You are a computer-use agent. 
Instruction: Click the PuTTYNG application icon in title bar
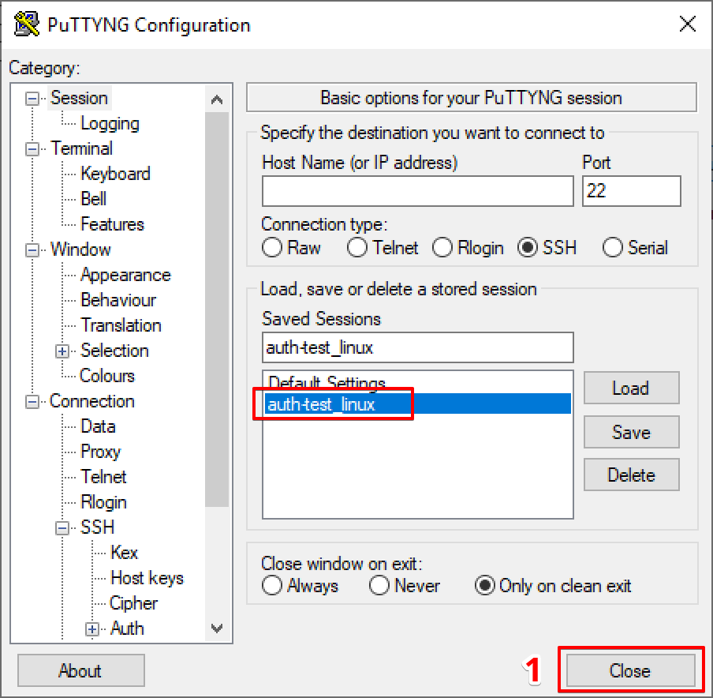26,24
